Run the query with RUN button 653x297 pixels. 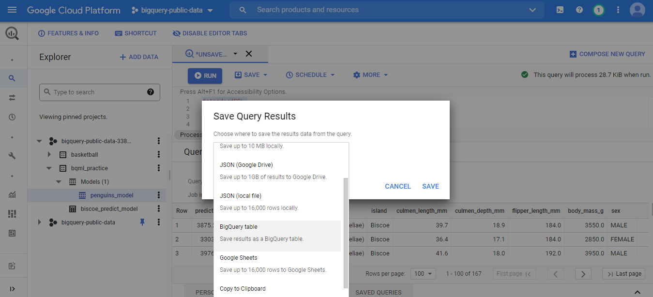[x=205, y=75]
